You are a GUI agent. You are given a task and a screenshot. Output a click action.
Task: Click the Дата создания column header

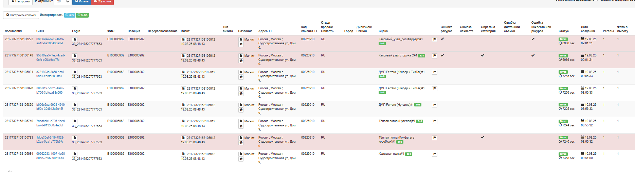tap(588, 29)
